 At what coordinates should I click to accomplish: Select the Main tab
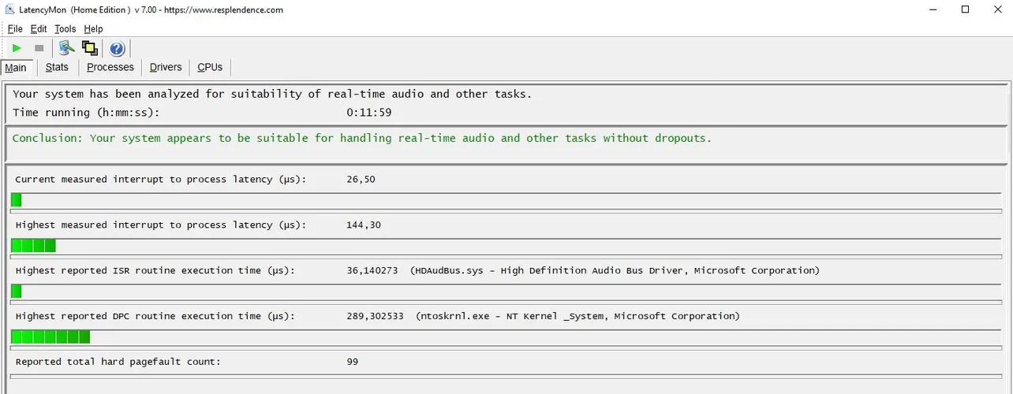[x=16, y=68]
